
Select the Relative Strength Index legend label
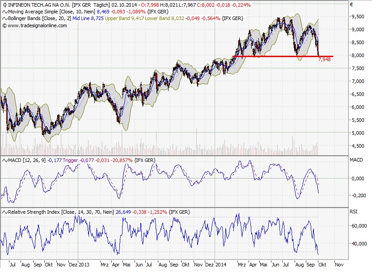[61, 212]
